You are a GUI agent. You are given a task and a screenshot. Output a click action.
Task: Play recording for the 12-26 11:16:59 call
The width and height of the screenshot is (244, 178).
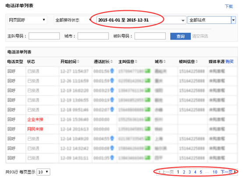112,80
